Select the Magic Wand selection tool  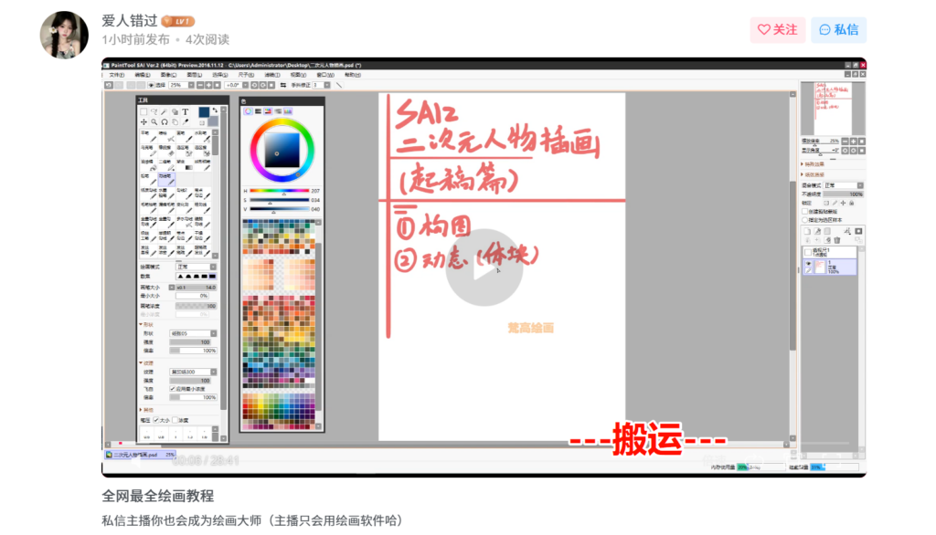165,111
